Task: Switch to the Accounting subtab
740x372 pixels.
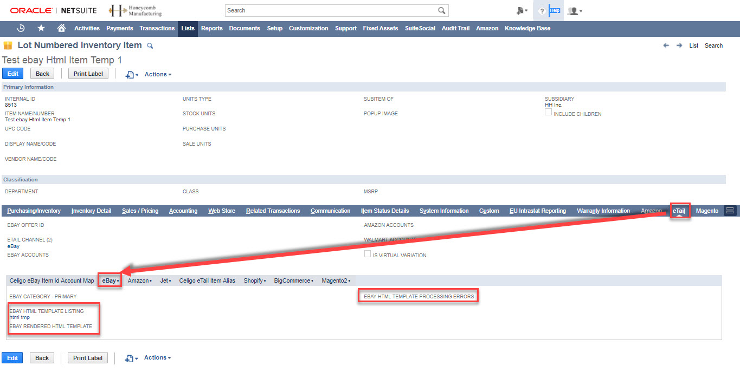Action: 183,211
